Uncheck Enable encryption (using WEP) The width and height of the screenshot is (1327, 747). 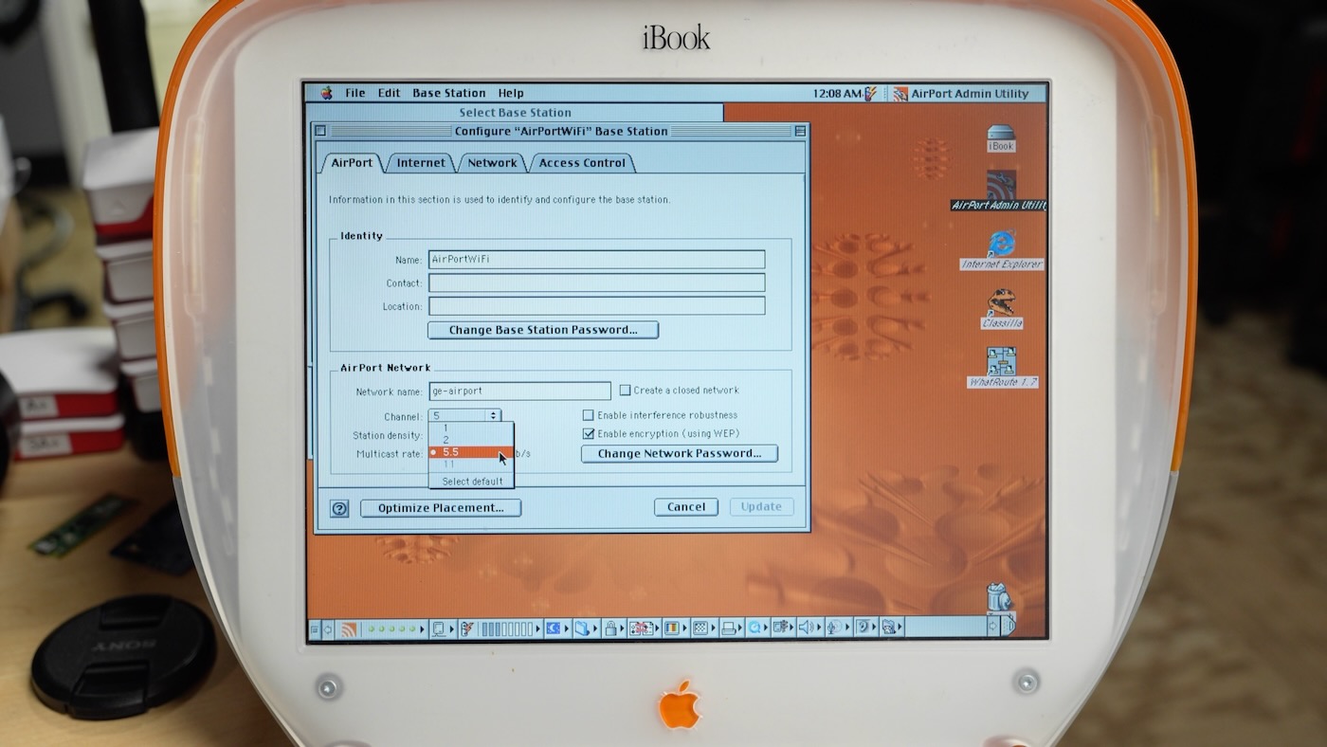pos(588,434)
